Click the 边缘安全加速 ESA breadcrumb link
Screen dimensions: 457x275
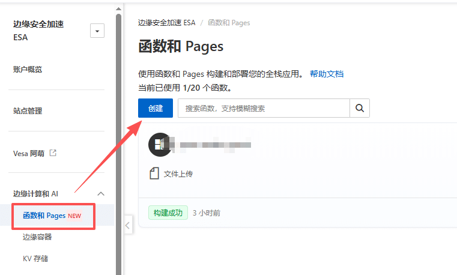click(167, 23)
